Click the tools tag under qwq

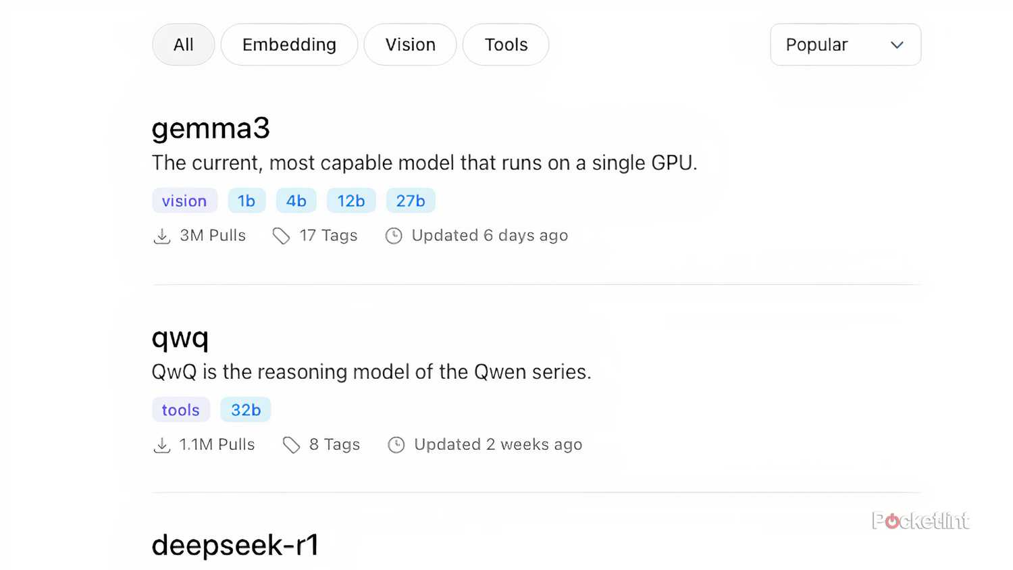[180, 409]
